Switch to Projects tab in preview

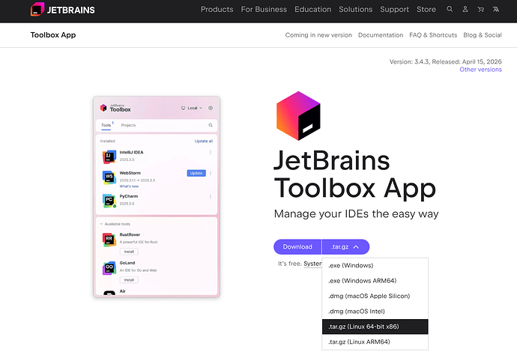click(x=128, y=125)
